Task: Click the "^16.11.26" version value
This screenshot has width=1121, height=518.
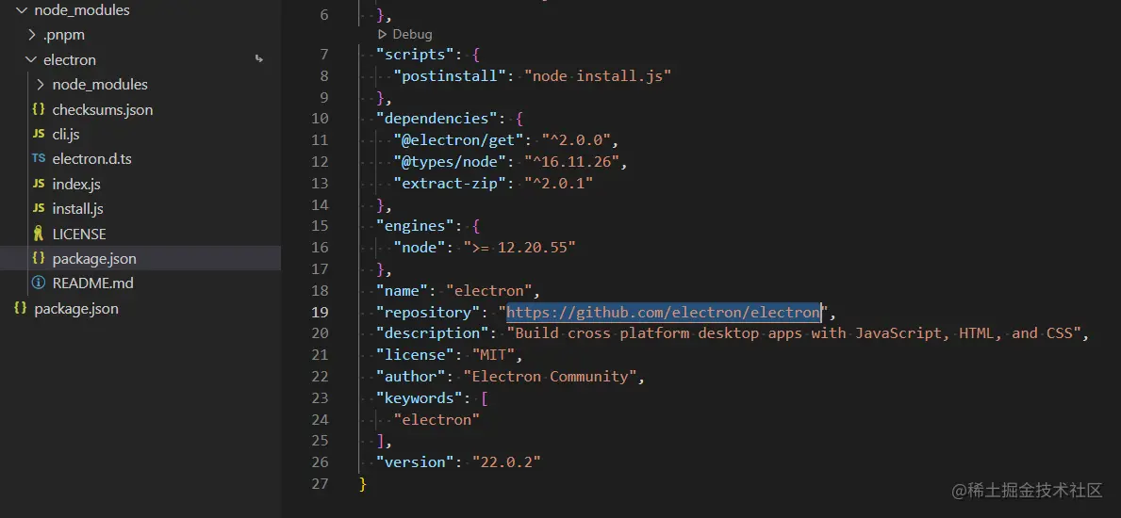Action: pos(572,161)
